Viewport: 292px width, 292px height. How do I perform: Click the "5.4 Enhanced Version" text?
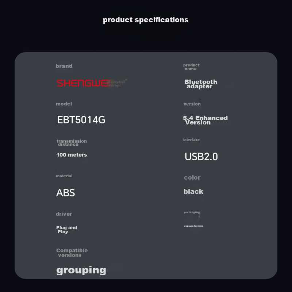pos(205,120)
